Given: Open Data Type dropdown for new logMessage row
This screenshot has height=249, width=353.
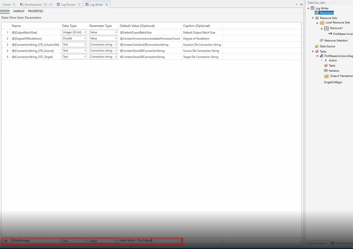Looking at the screenshot, I should [x=85, y=241].
